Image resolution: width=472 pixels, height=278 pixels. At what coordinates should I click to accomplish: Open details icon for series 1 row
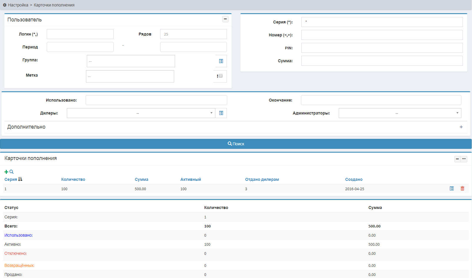click(452, 188)
